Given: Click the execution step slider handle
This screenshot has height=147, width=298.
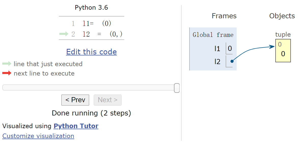Looking at the screenshot, I should click(x=177, y=88).
